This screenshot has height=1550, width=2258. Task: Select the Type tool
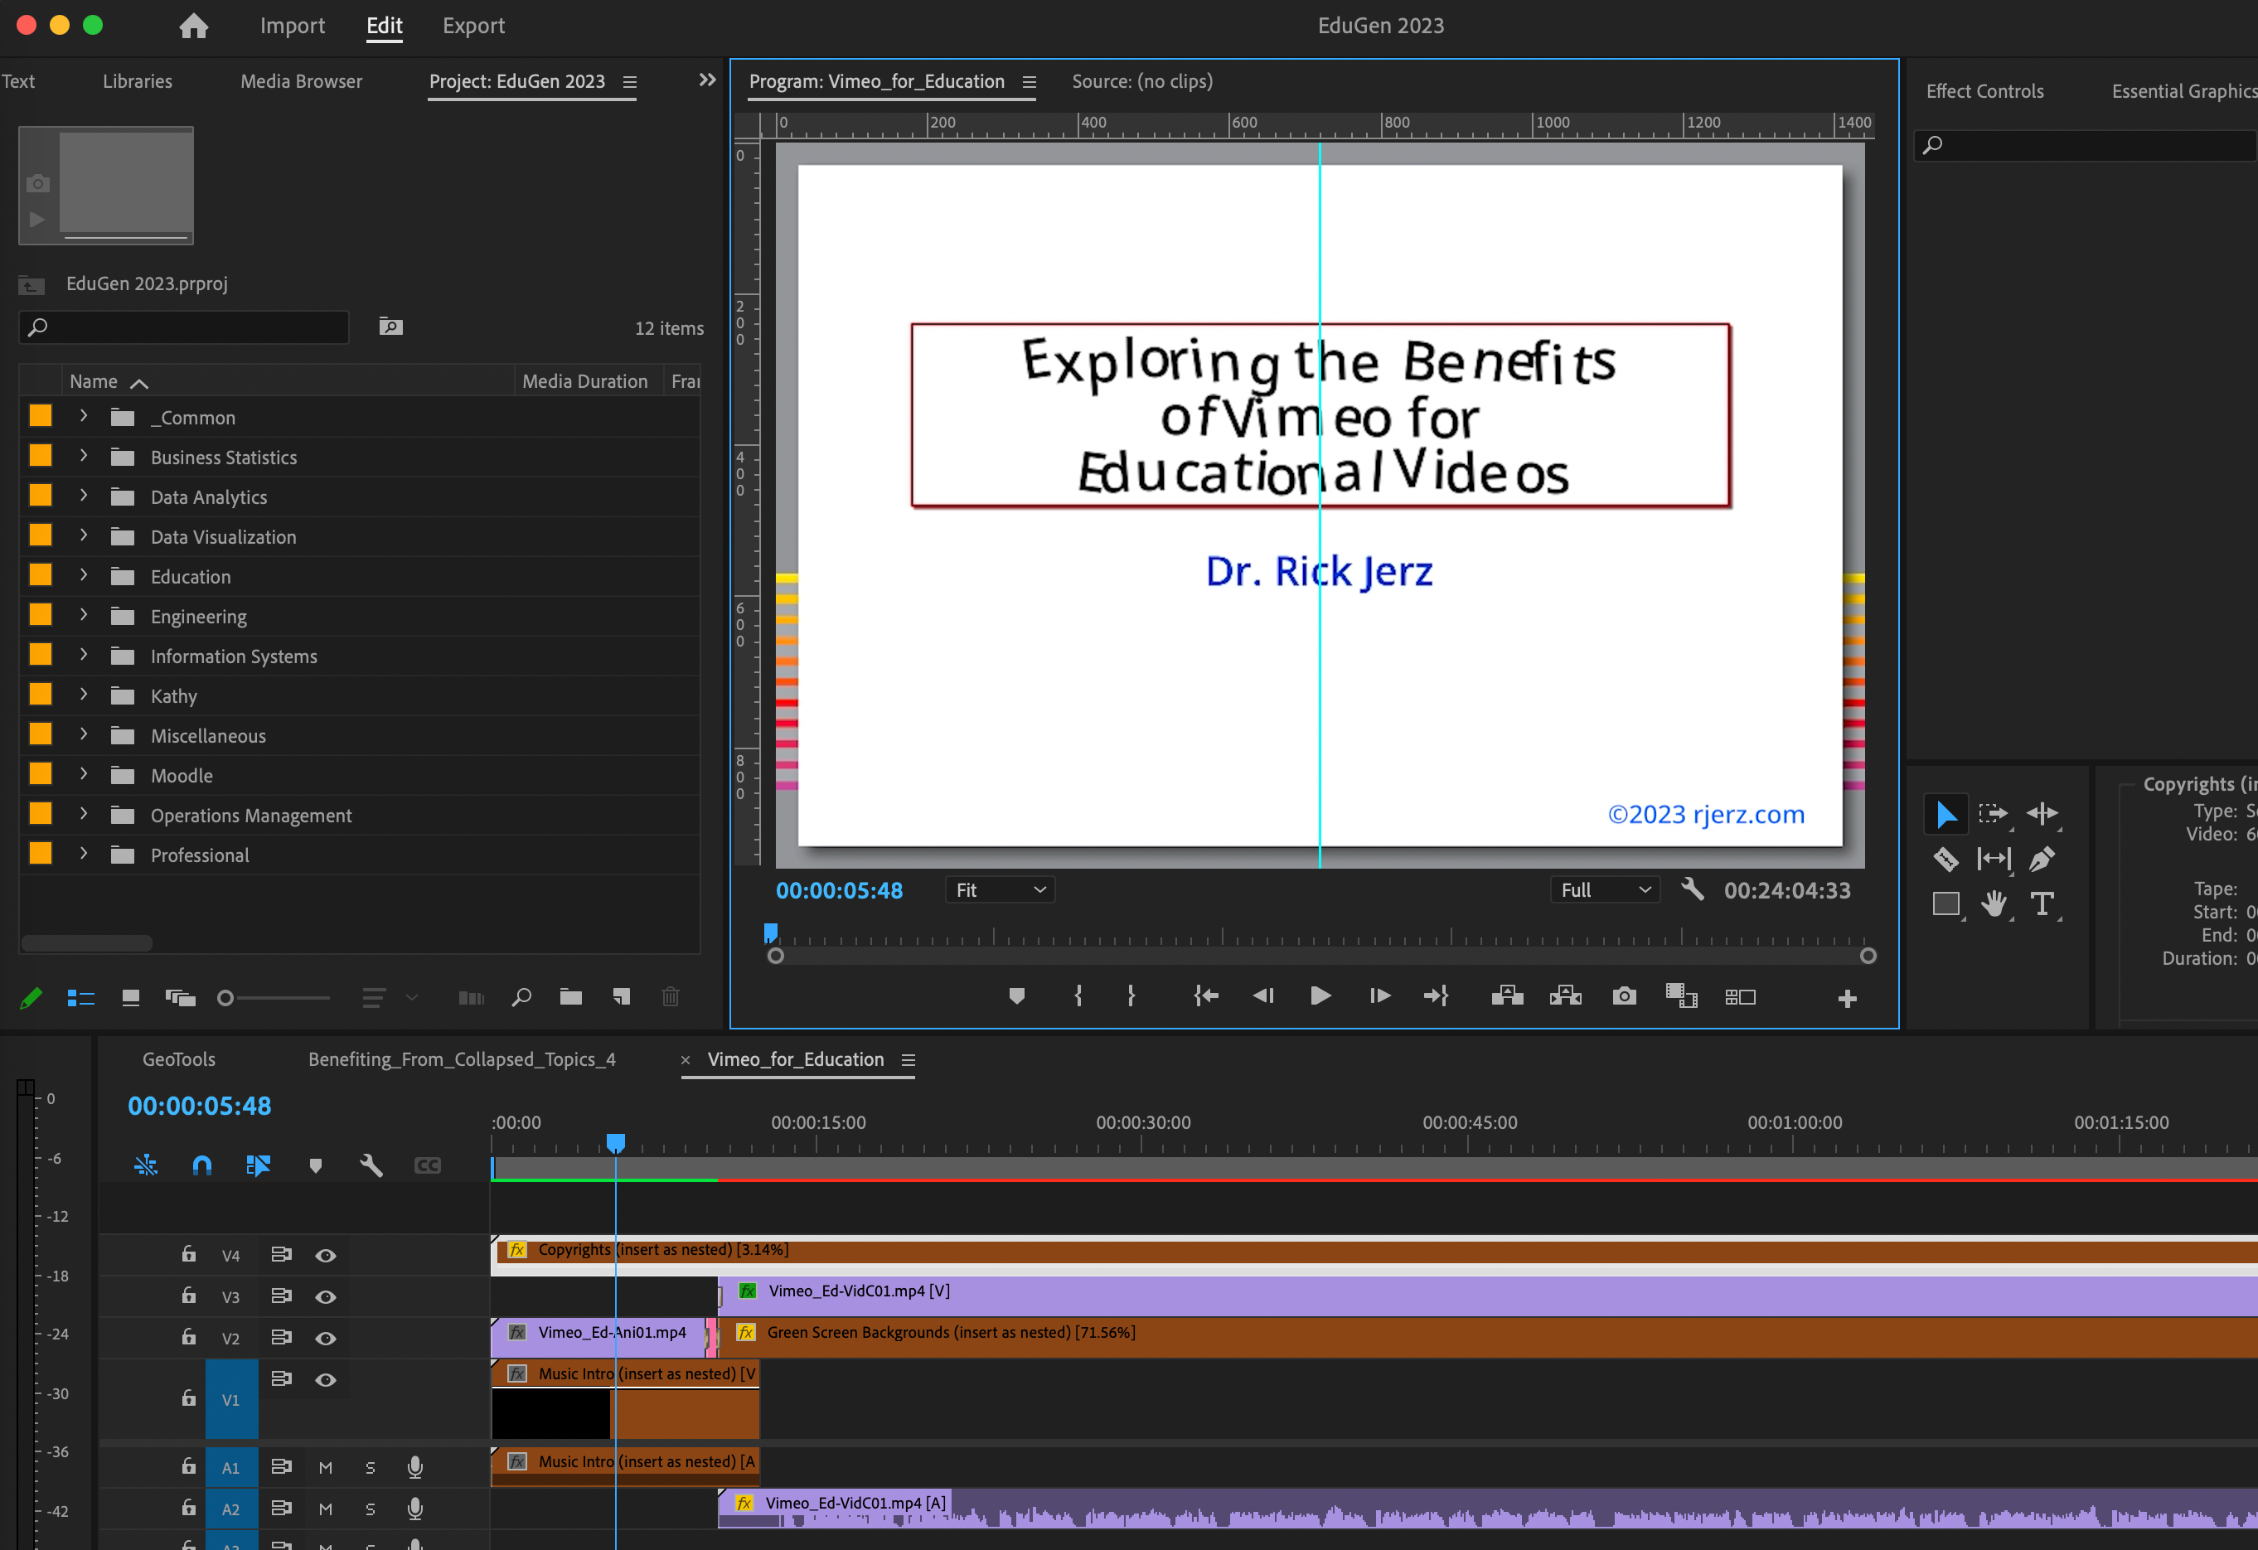tap(2042, 905)
